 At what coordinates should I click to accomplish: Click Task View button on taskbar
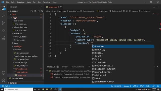[x=39, y=89]
